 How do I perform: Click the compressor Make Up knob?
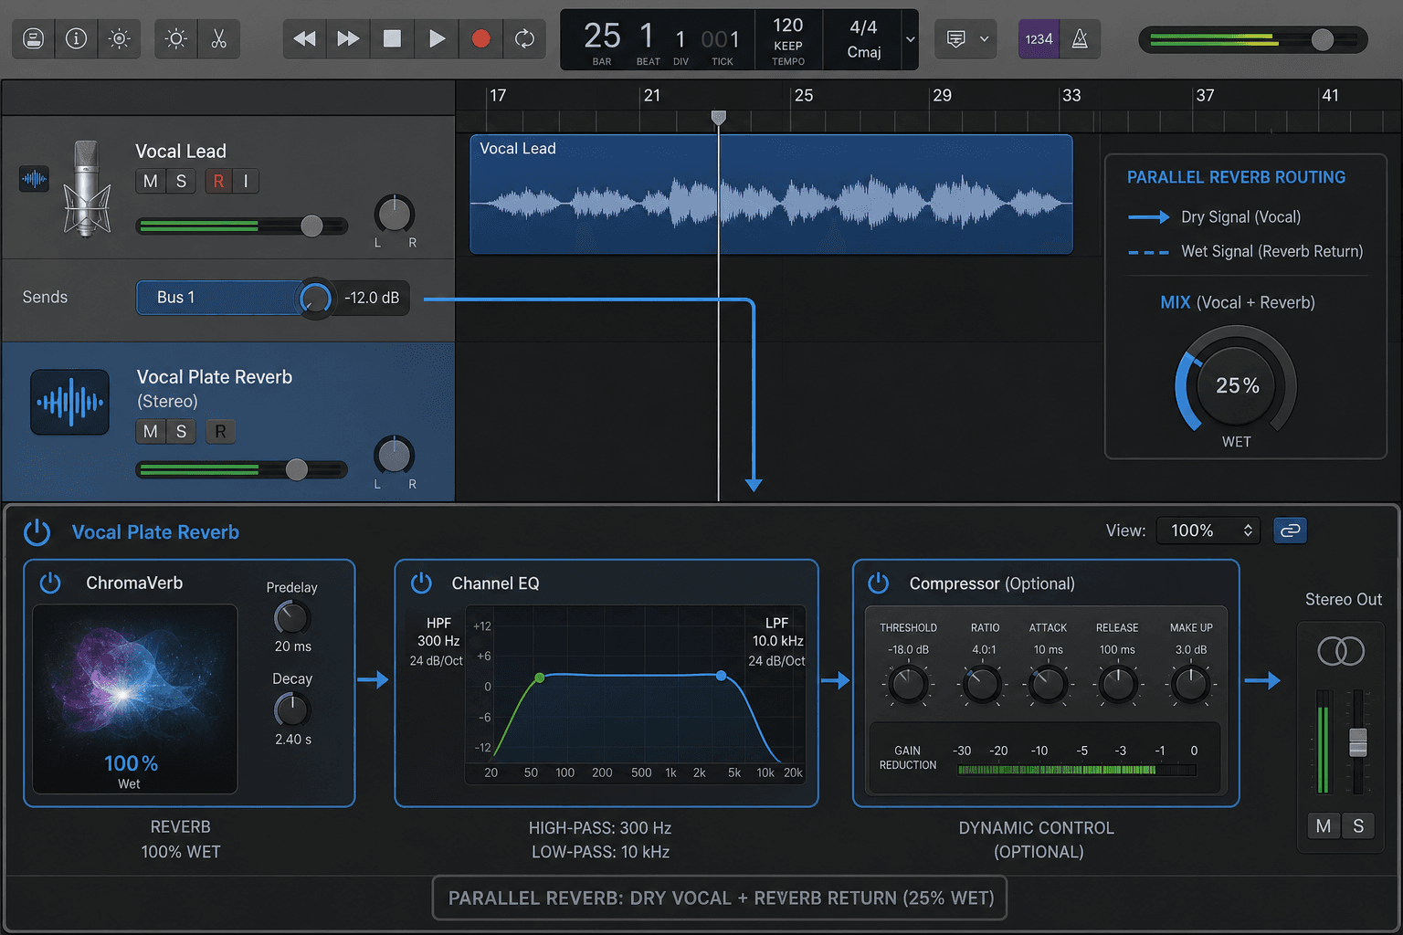point(1190,683)
